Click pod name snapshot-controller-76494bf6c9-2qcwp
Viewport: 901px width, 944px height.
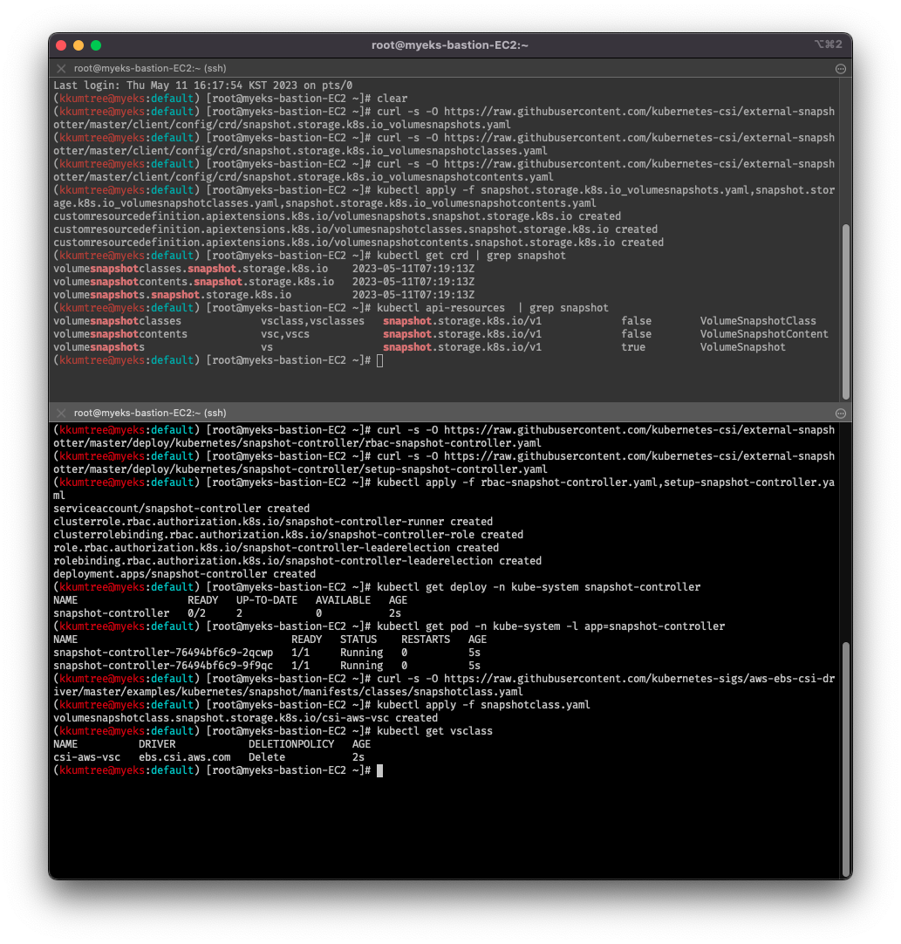[163, 653]
